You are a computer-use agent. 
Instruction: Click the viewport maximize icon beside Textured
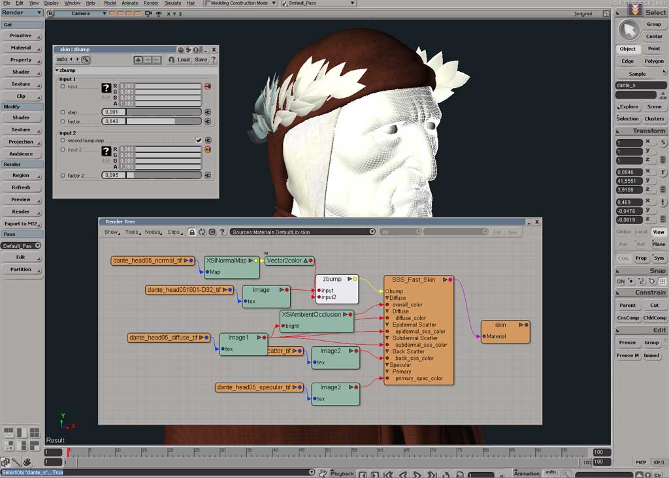[x=606, y=14]
